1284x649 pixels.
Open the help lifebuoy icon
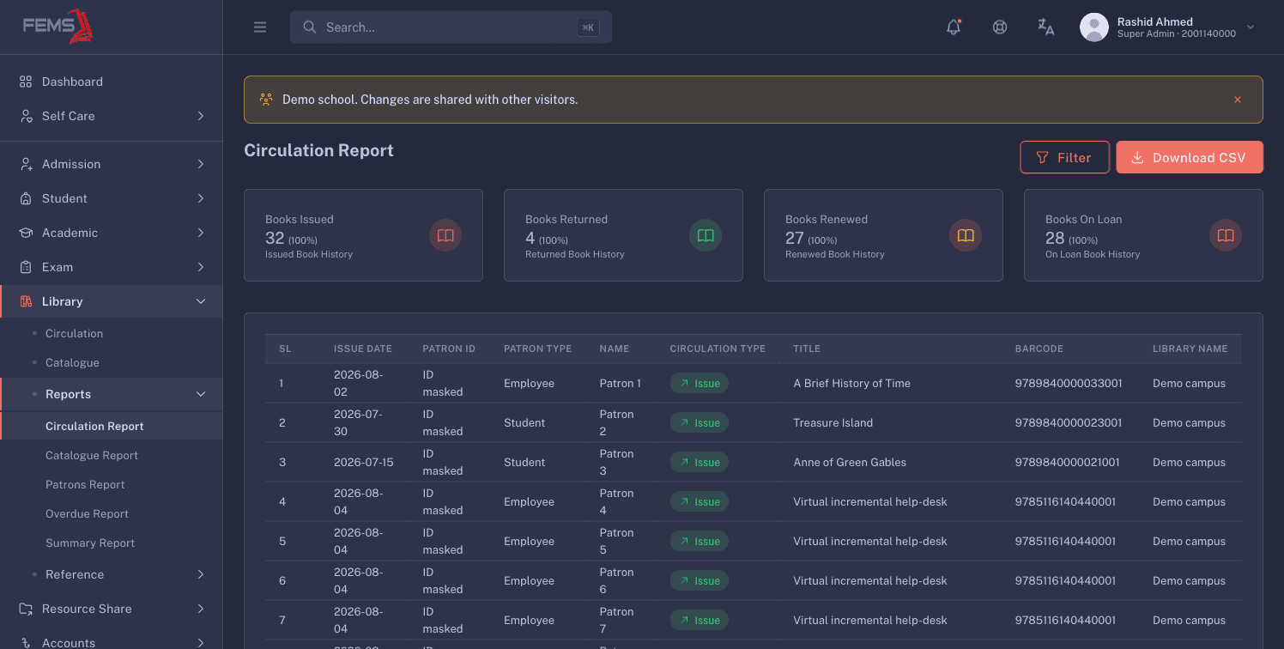click(1000, 27)
